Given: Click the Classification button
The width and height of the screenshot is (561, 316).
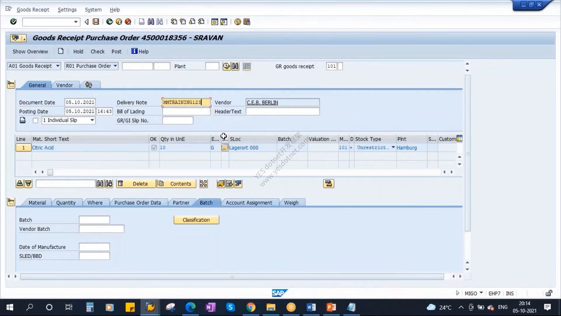Looking at the screenshot, I should click(x=196, y=220).
